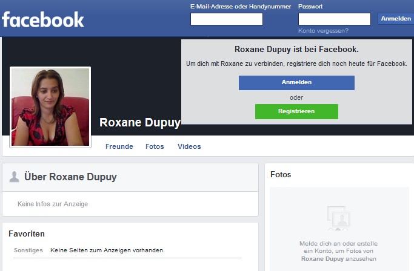This screenshot has width=414, height=271.
Task: Open Roxane Dupuy's profile picture
Action: click(x=50, y=107)
